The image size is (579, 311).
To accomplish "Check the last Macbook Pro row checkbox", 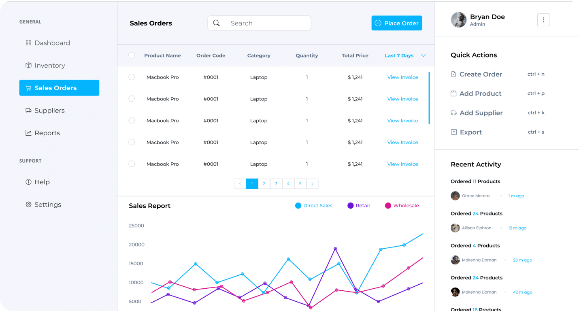I will (x=132, y=164).
